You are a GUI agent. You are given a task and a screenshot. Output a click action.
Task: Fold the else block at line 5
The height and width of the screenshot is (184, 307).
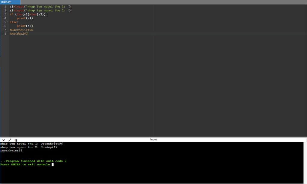pyautogui.click(x=7, y=22)
